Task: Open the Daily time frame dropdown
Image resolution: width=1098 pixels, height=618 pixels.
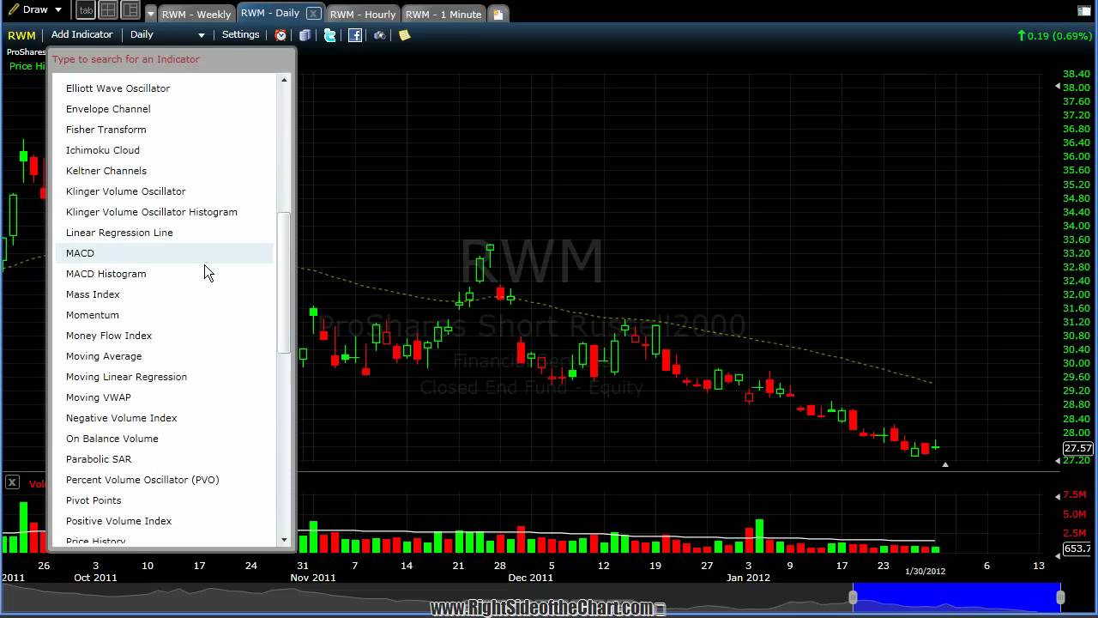Action: (167, 34)
